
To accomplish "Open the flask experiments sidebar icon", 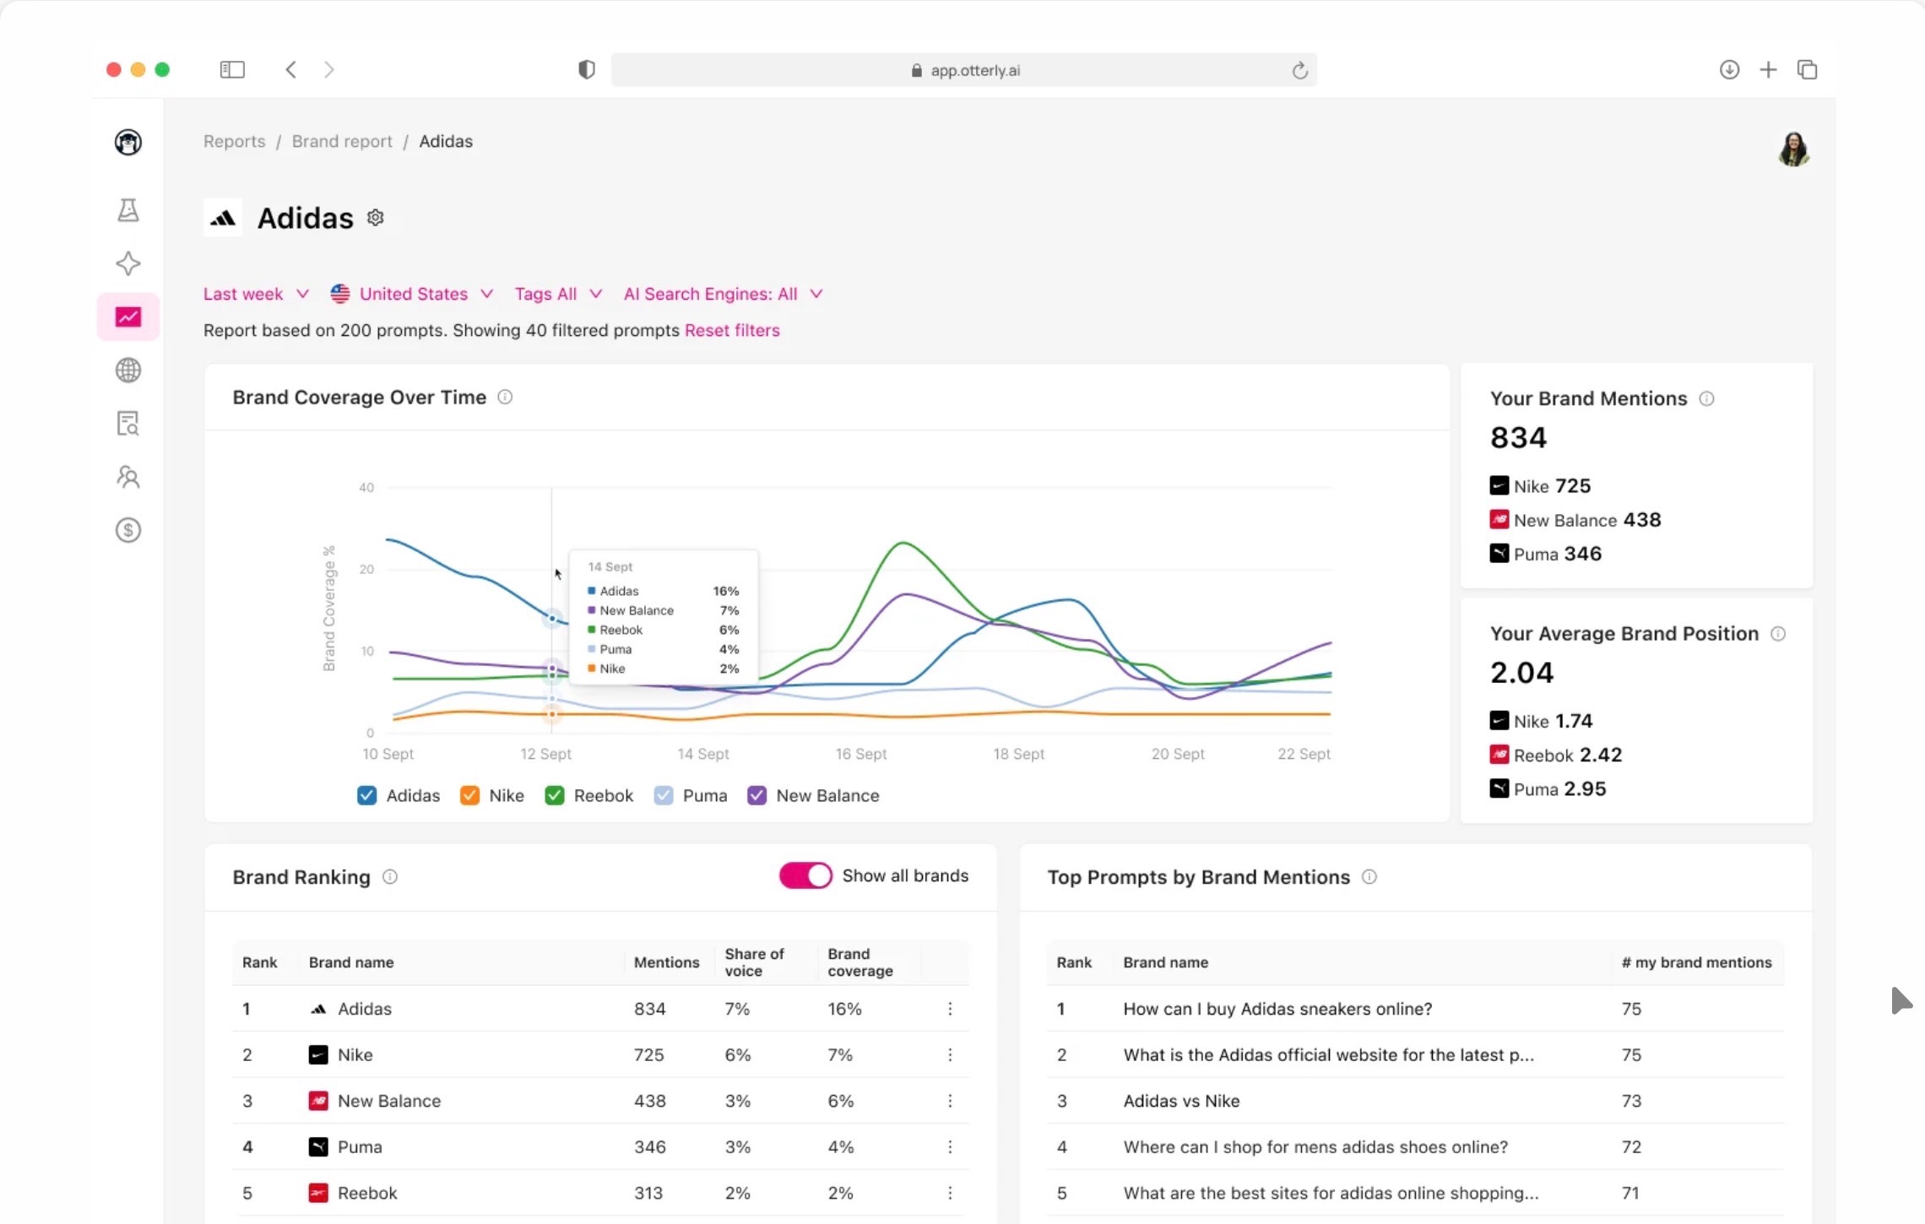I will 128,210.
